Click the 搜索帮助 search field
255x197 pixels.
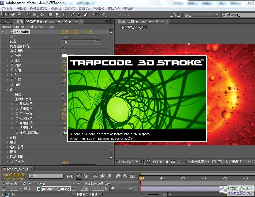point(238,15)
